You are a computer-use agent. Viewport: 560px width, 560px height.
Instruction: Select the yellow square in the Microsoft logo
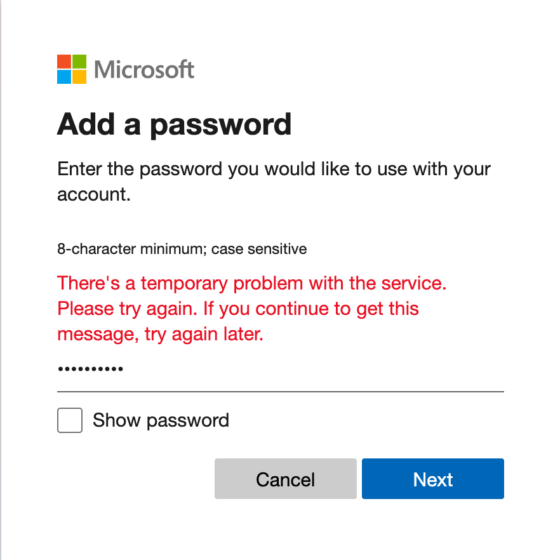(78, 76)
